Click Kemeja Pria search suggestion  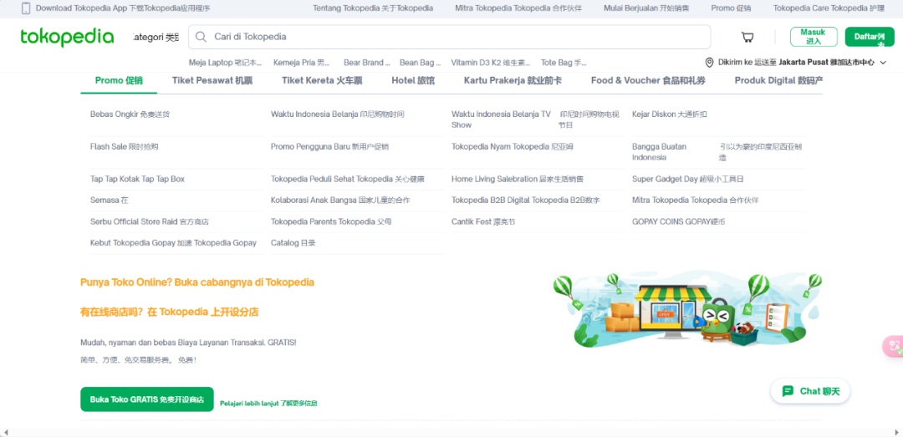[x=303, y=62]
